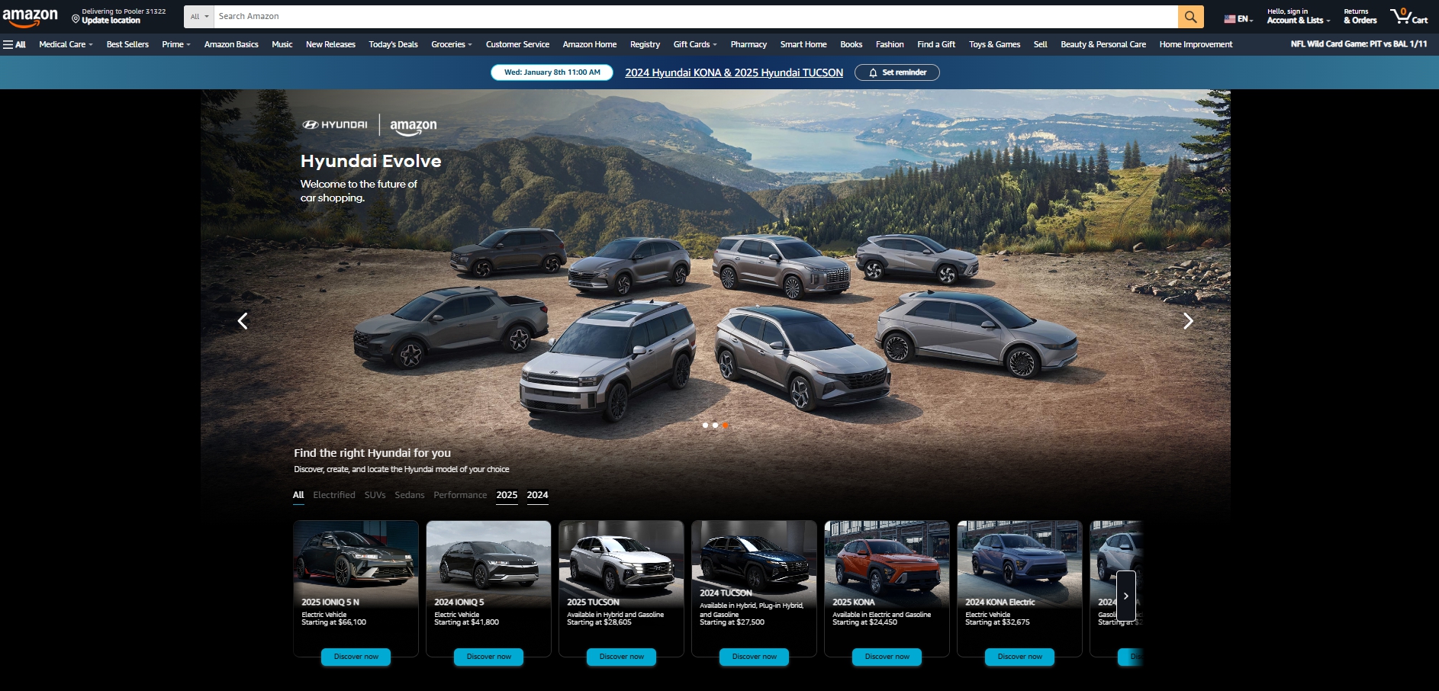Open the hamburger All menu
The height and width of the screenshot is (691, 1439).
(x=14, y=44)
